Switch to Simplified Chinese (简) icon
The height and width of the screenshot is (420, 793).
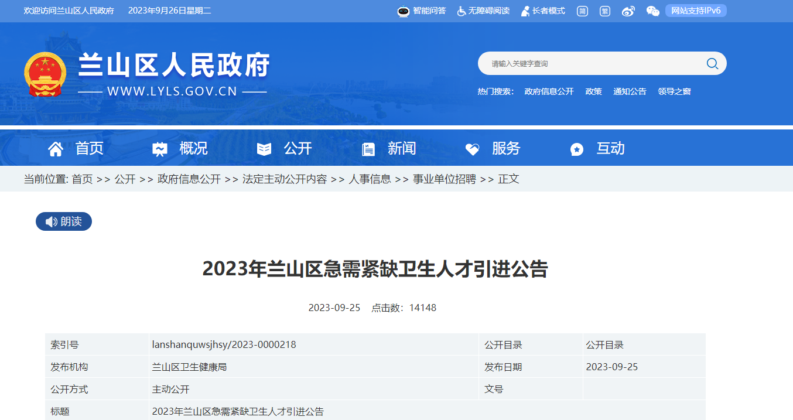[582, 11]
